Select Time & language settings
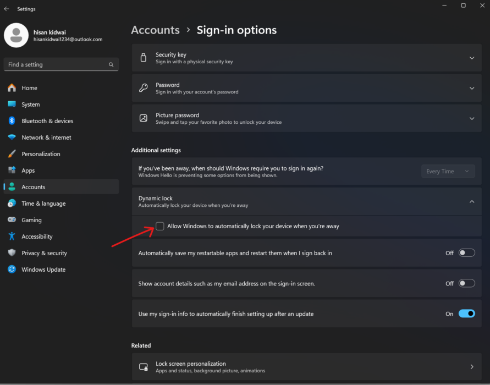This screenshot has height=385, width=490. [x=43, y=203]
